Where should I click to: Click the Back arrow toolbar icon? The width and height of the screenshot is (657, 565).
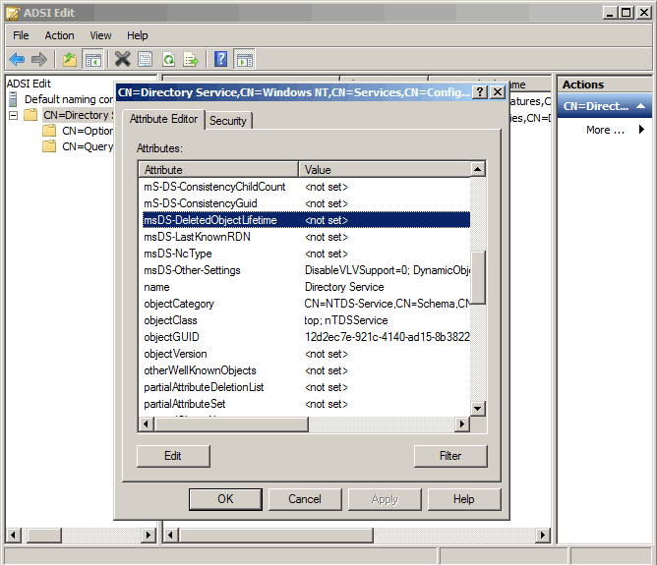[x=17, y=59]
